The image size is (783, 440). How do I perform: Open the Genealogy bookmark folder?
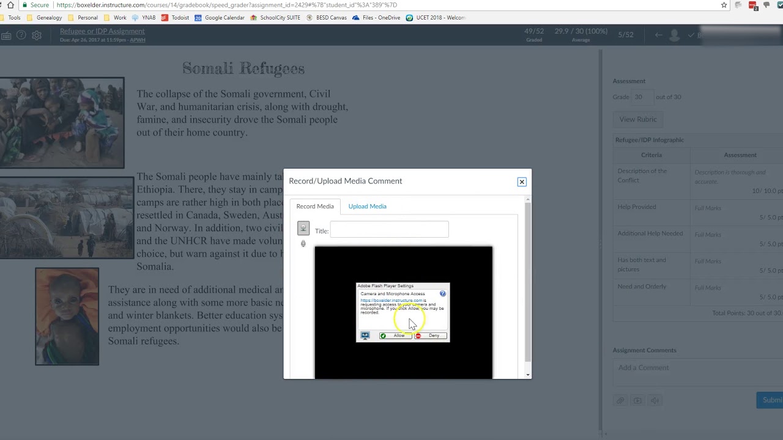point(44,18)
